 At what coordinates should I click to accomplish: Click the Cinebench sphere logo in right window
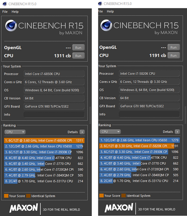pyautogui.click(x=106, y=25)
